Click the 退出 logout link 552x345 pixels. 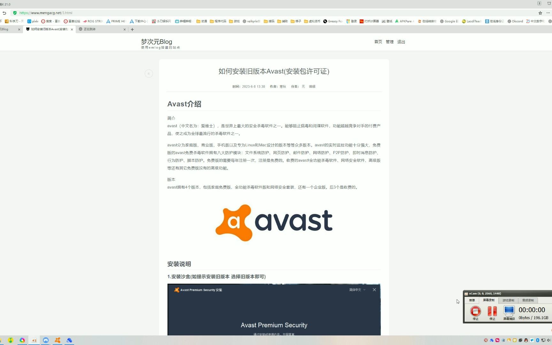[x=401, y=42]
